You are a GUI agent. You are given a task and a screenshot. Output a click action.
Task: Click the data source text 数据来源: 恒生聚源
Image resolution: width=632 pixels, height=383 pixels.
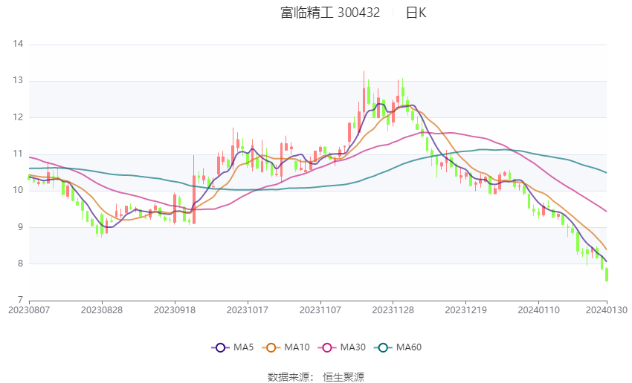[x=316, y=377]
